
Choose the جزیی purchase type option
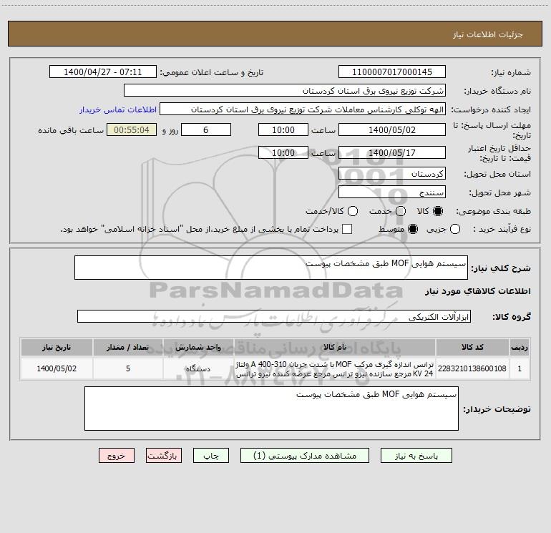455,229
